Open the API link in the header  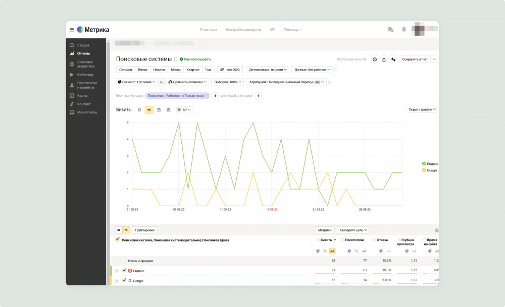273,30
